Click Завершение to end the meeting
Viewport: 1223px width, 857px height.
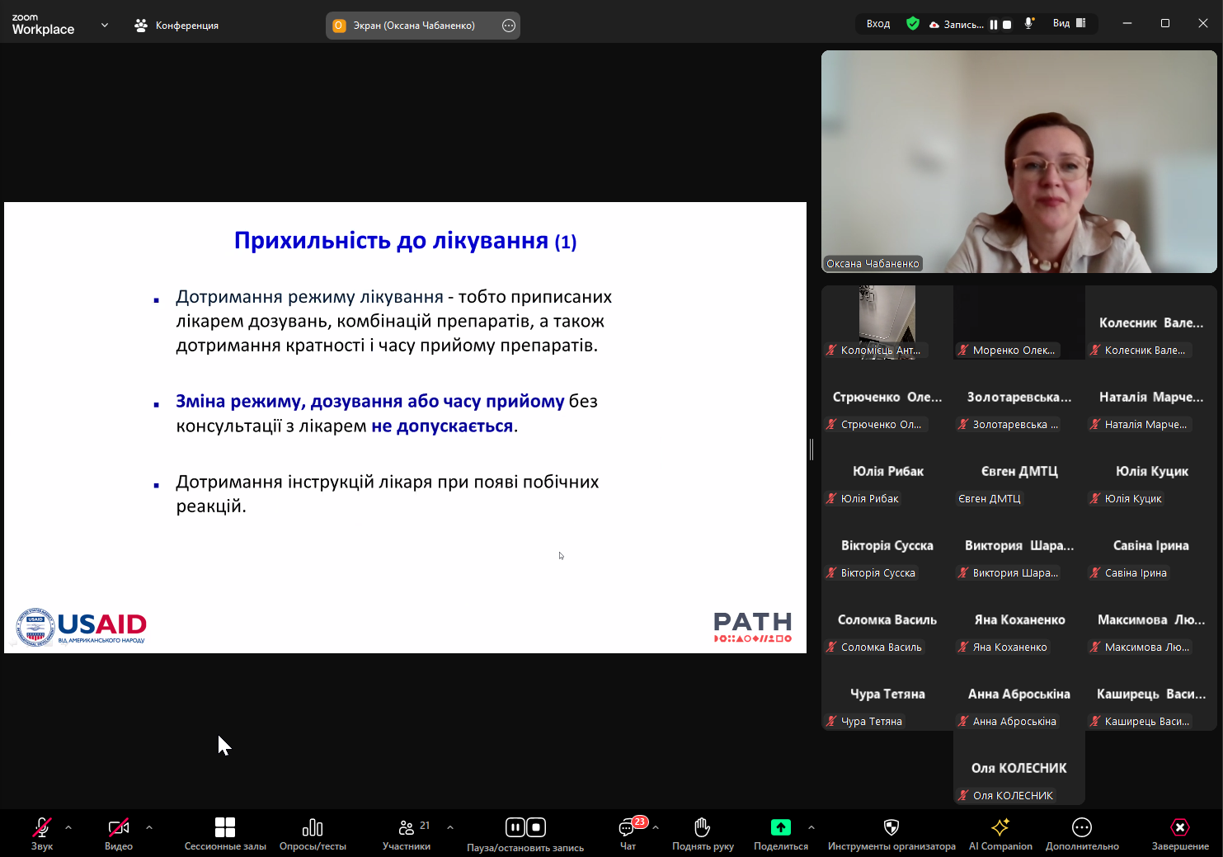pyautogui.click(x=1180, y=827)
